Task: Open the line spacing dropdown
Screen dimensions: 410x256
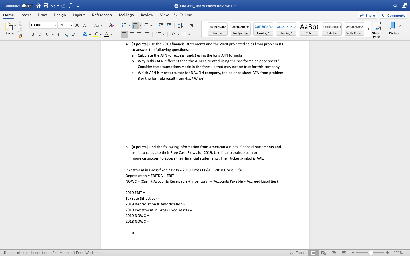Action: click(x=160, y=34)
